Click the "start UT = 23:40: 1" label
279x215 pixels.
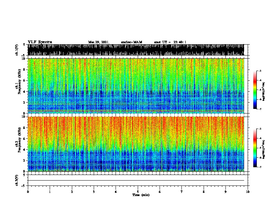pos(170,42)
